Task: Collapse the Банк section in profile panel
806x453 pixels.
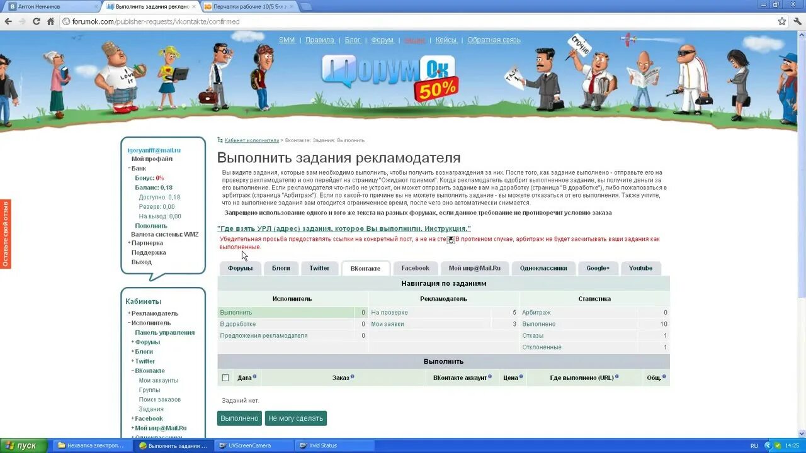Action: (x=129, y=169)
